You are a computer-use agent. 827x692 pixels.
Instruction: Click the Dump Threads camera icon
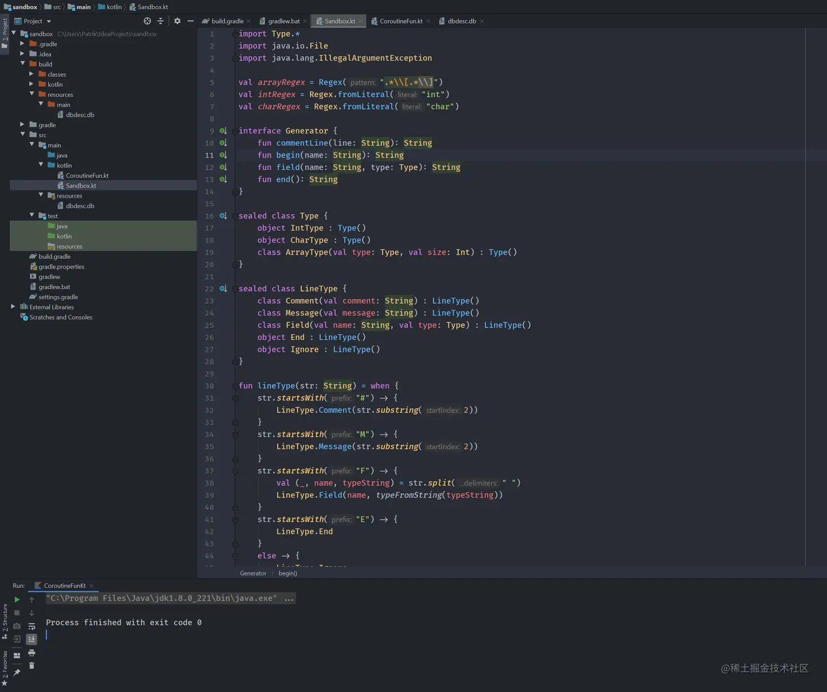point(17,626)
